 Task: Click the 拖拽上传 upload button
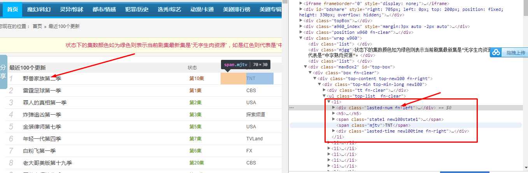click(509, 52)
